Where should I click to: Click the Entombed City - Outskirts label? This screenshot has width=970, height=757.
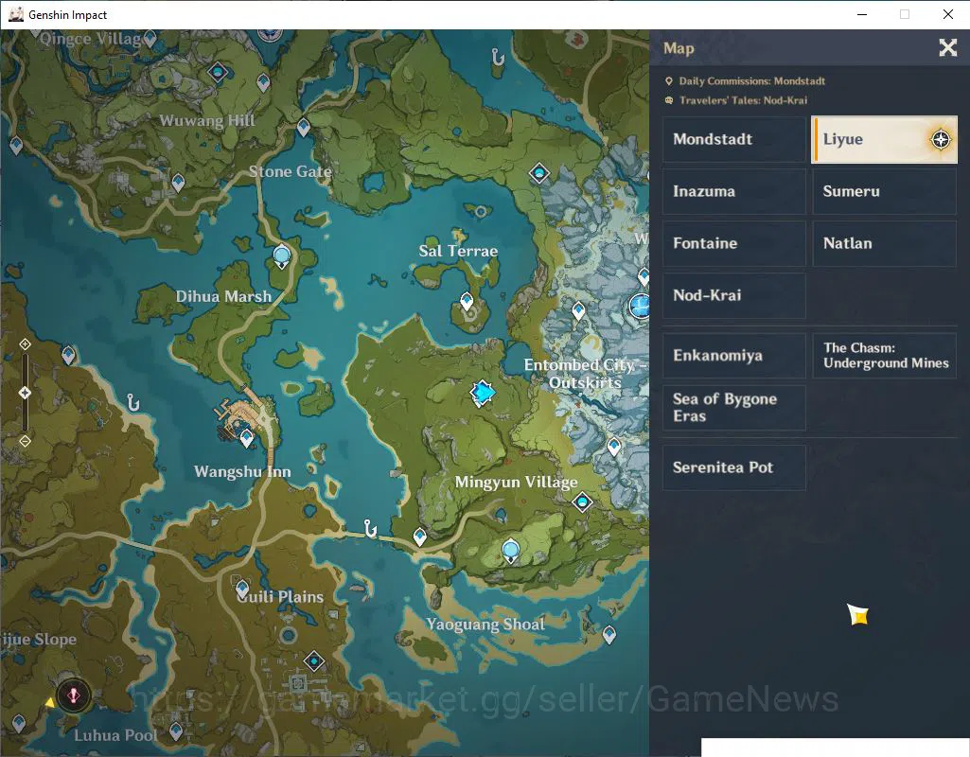(585, 374)
